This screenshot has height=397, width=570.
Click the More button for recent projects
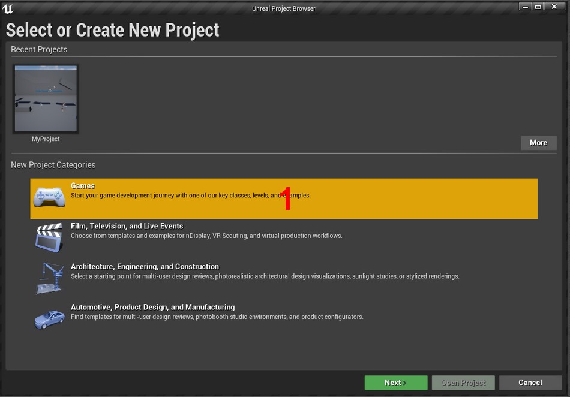tap(538, 143)
